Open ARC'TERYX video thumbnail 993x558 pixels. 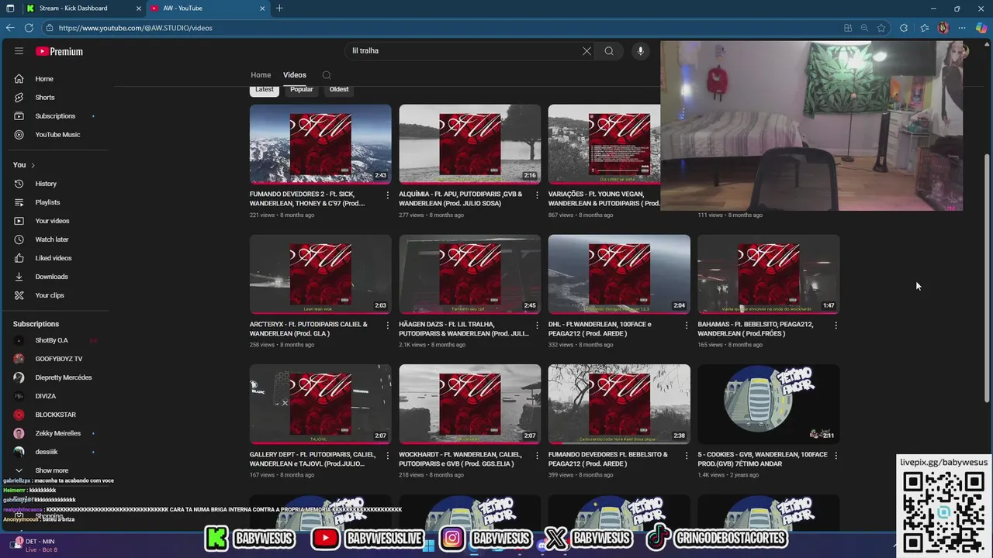[x=320, y=274]
